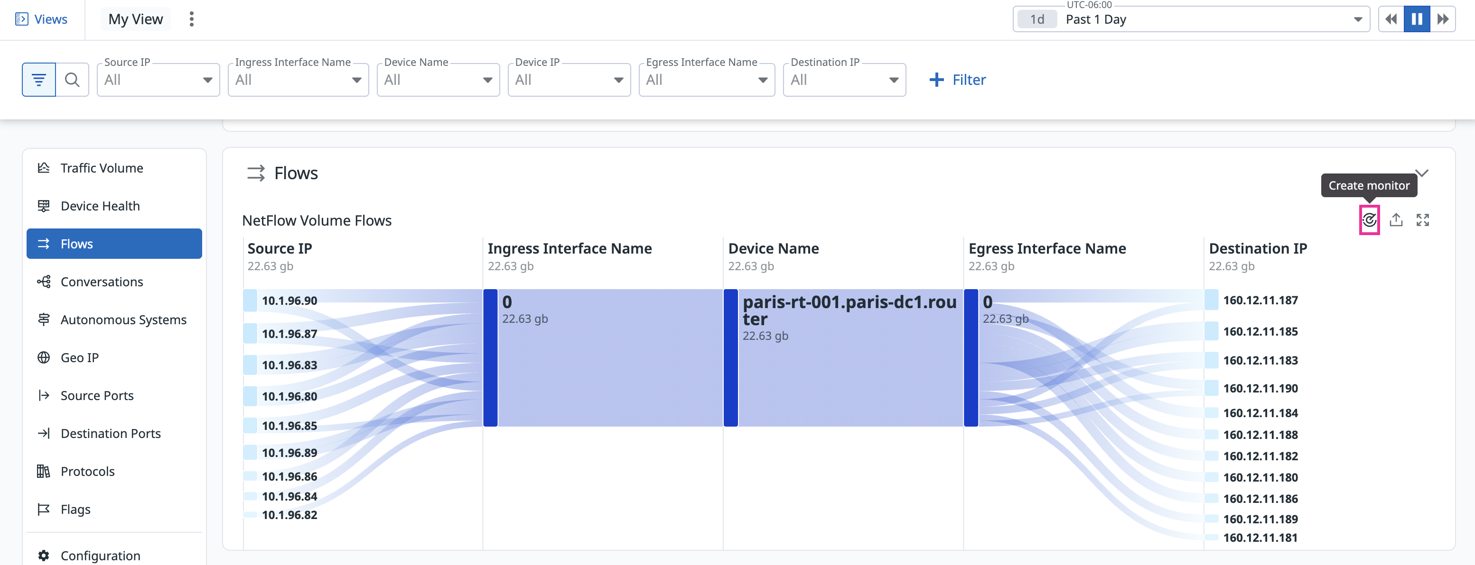Toggle the filter panel icon
Screen dimensions: 1475x565
[x=38, y=80]
